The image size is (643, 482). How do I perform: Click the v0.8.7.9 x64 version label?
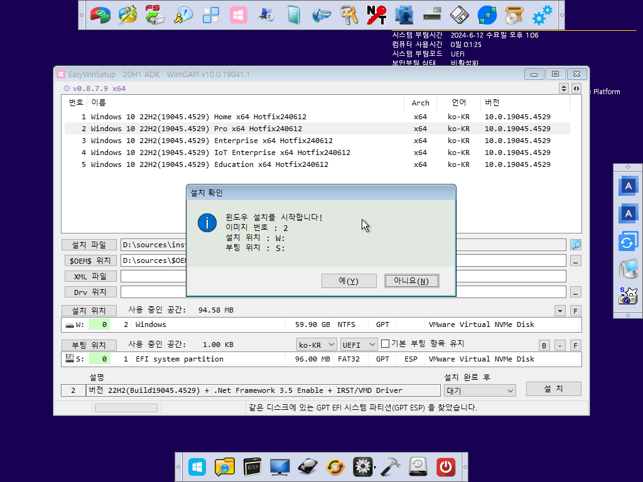pos(99,88)
